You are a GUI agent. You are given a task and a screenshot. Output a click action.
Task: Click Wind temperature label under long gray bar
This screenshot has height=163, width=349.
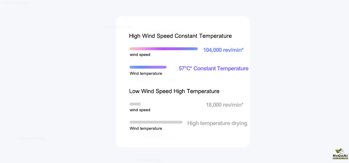click(146, 128)
